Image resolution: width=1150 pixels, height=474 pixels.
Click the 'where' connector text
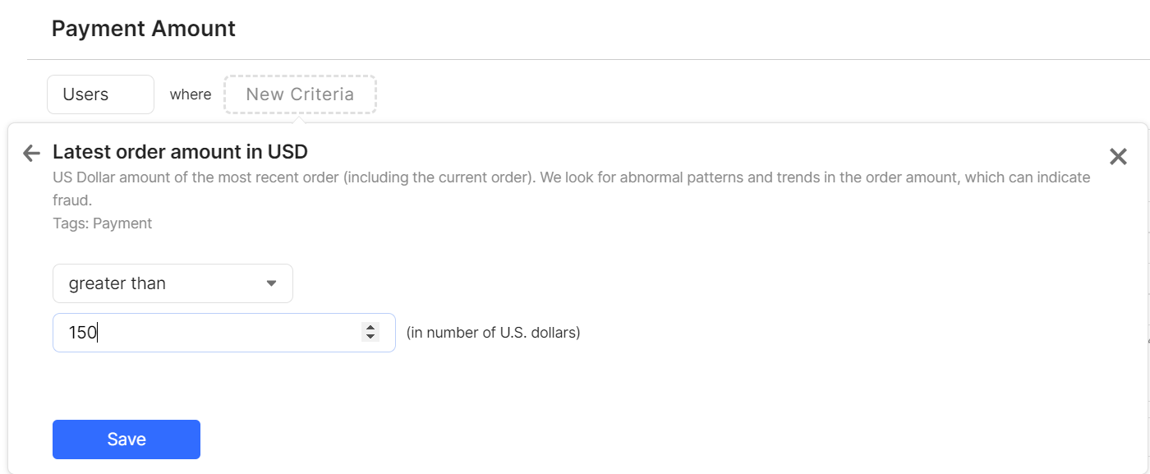point(191,94)
